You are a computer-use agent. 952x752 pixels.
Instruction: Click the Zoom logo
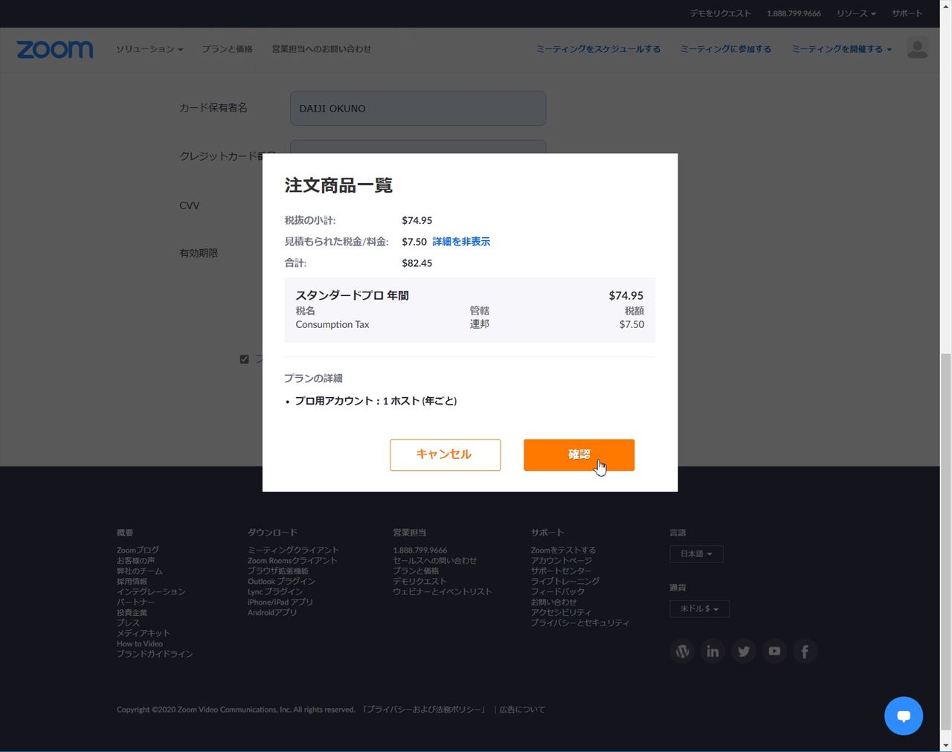point(55,49)
